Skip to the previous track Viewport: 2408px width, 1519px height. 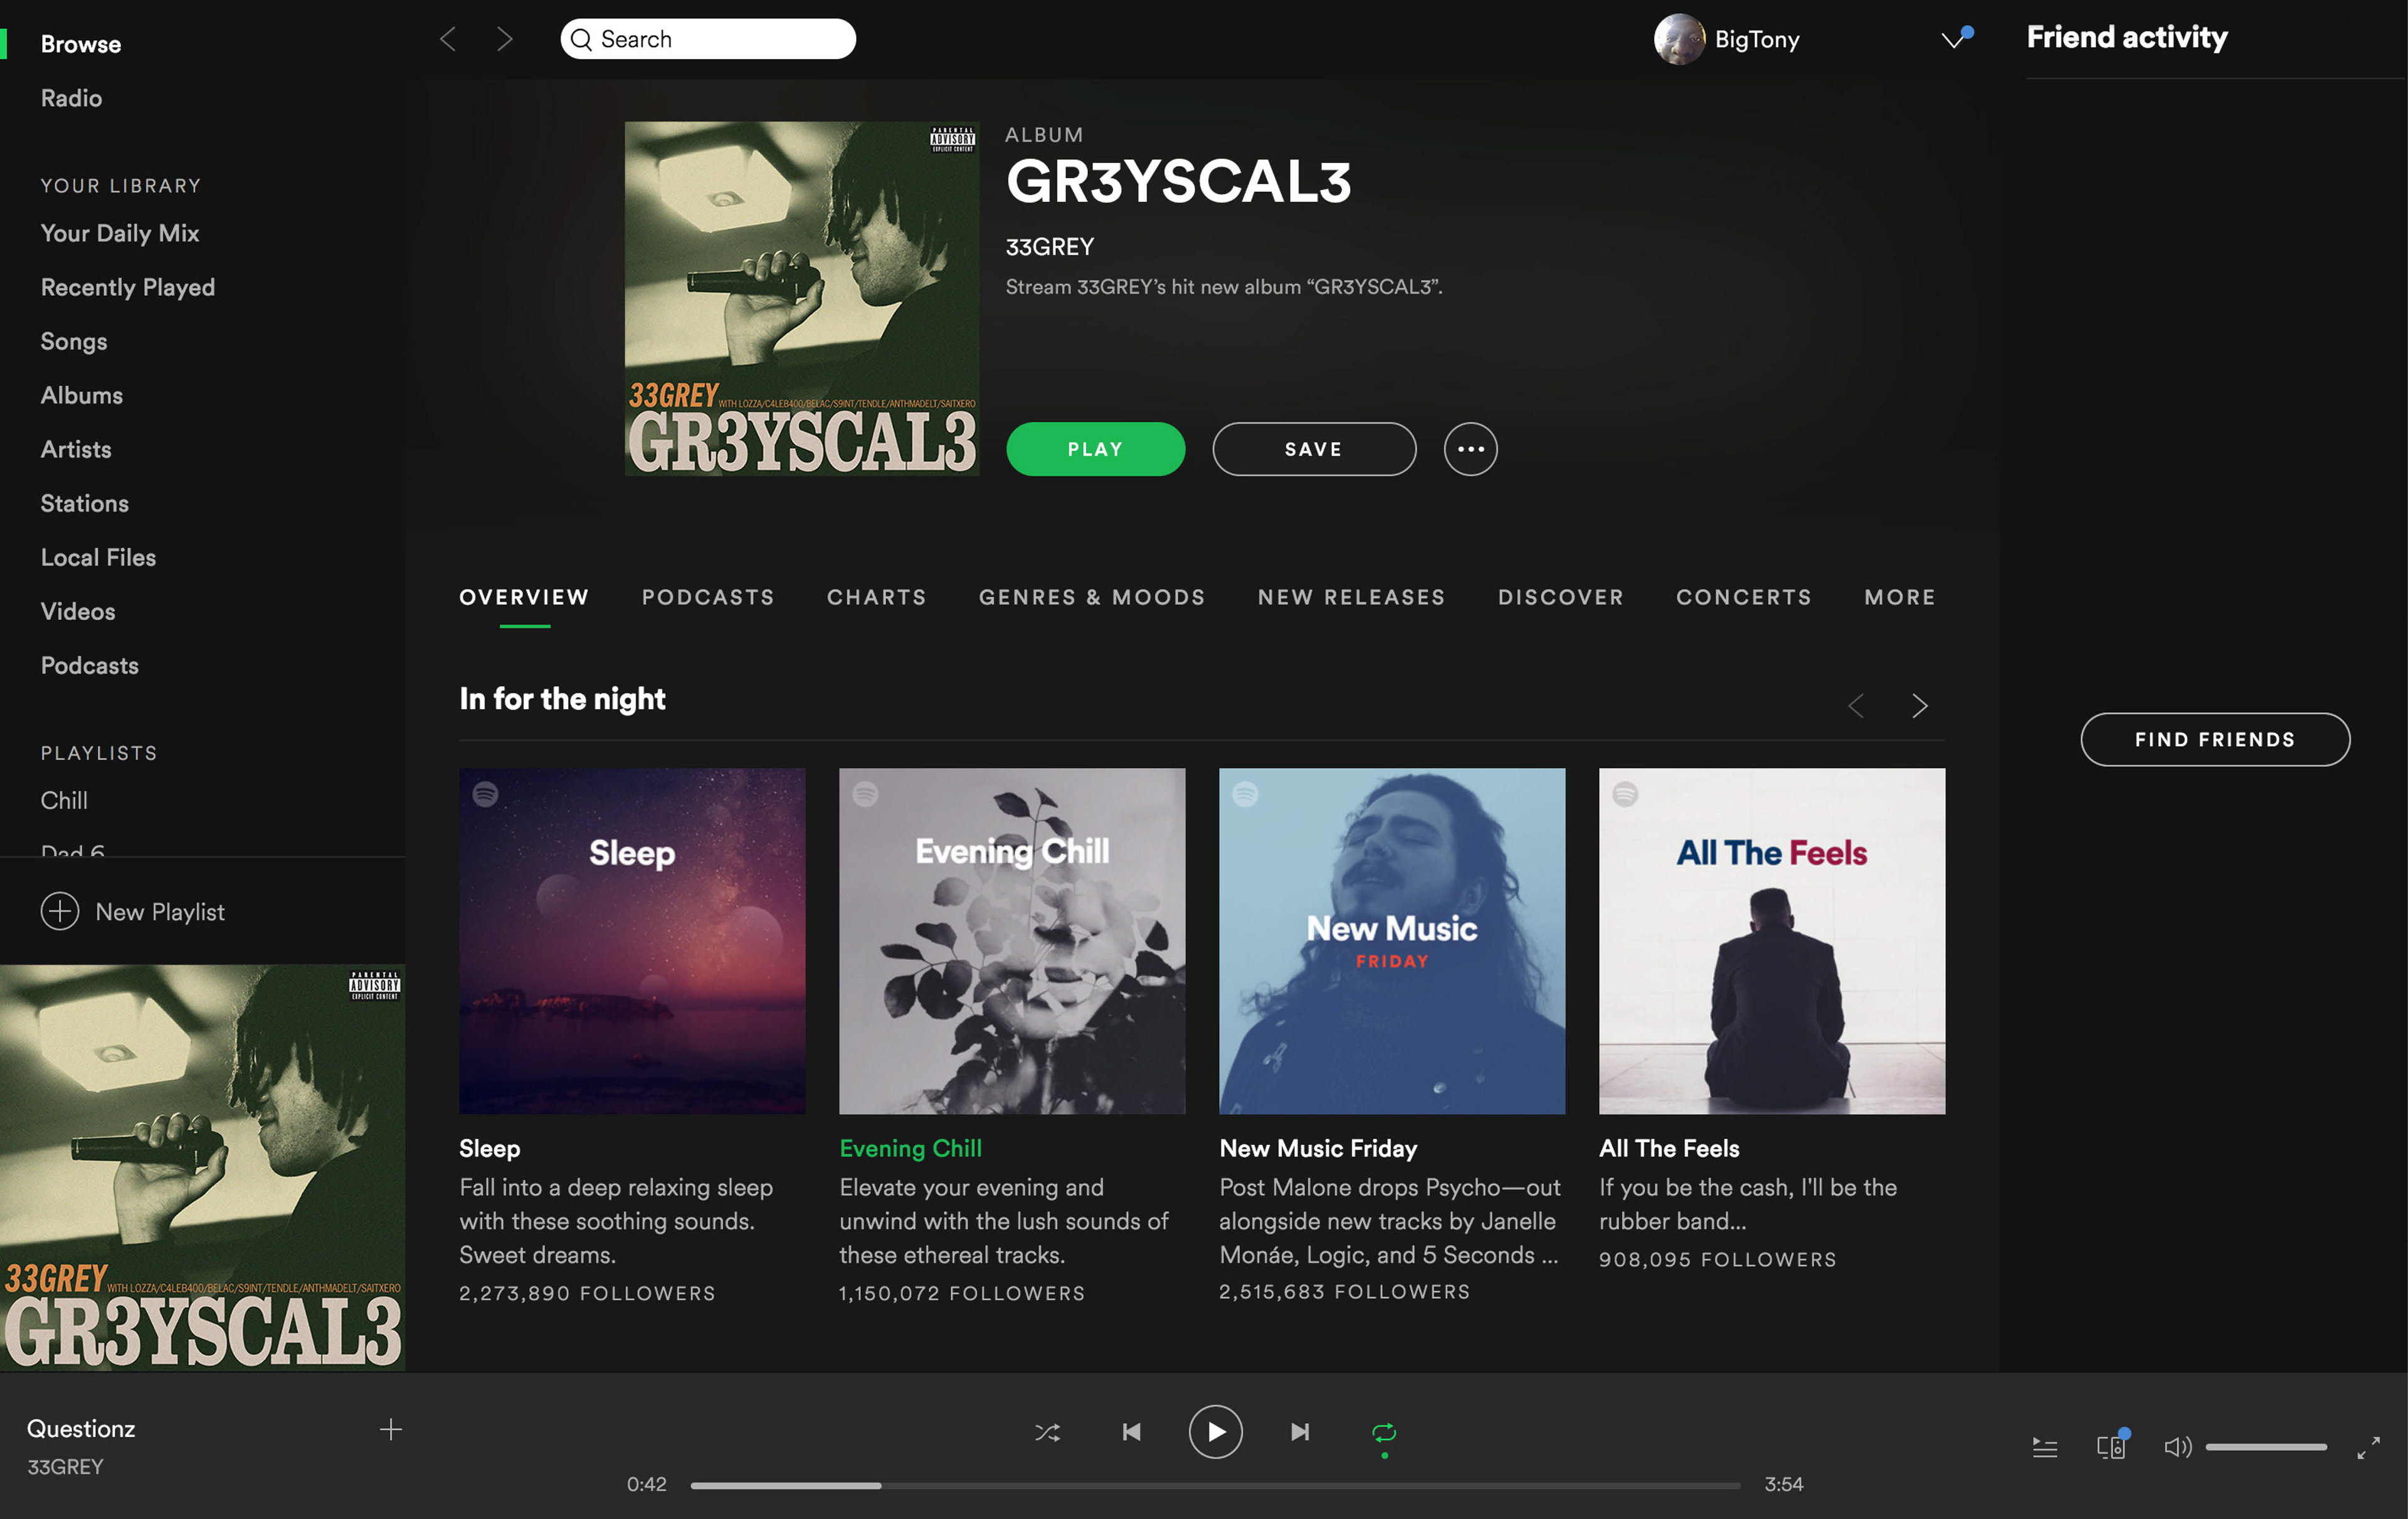tap(1131, 1432)
